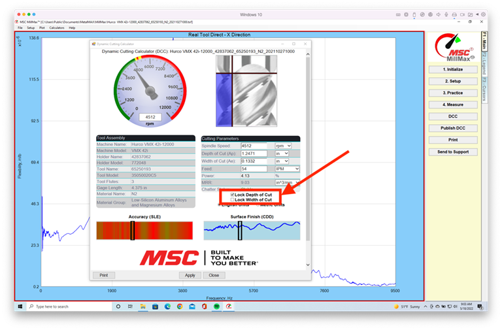The width and height of the screenshot is (502, 330).
Task: Open the Setup menu
Action: pos(31,28)
